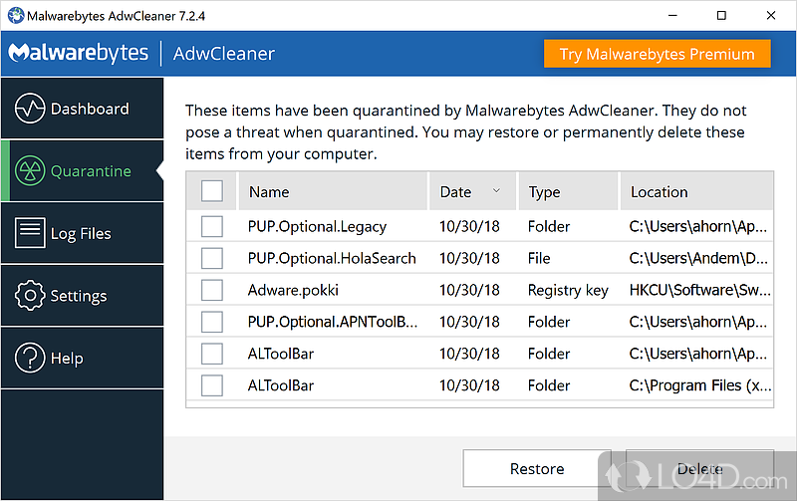
Task: Click the Settings gear icon
Action: [x=30, y=296]
